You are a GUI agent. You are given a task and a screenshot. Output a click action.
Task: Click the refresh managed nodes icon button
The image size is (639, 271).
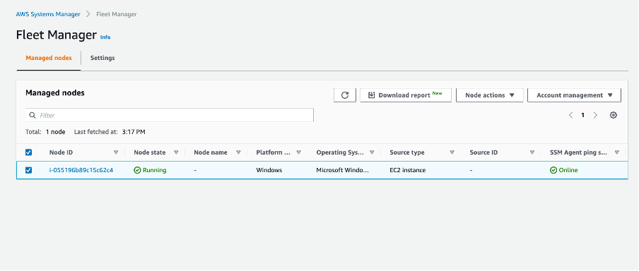click(x=345, y=95)
